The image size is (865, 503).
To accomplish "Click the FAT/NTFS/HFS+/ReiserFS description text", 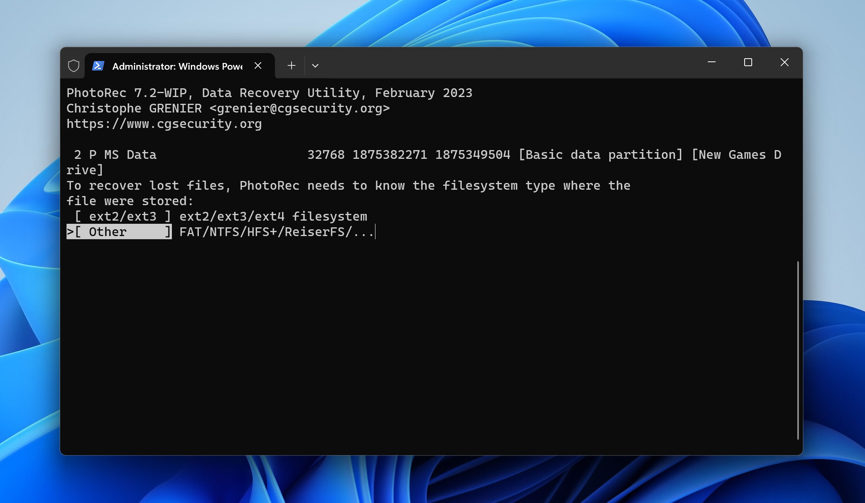I will click(x=277, y=232).
